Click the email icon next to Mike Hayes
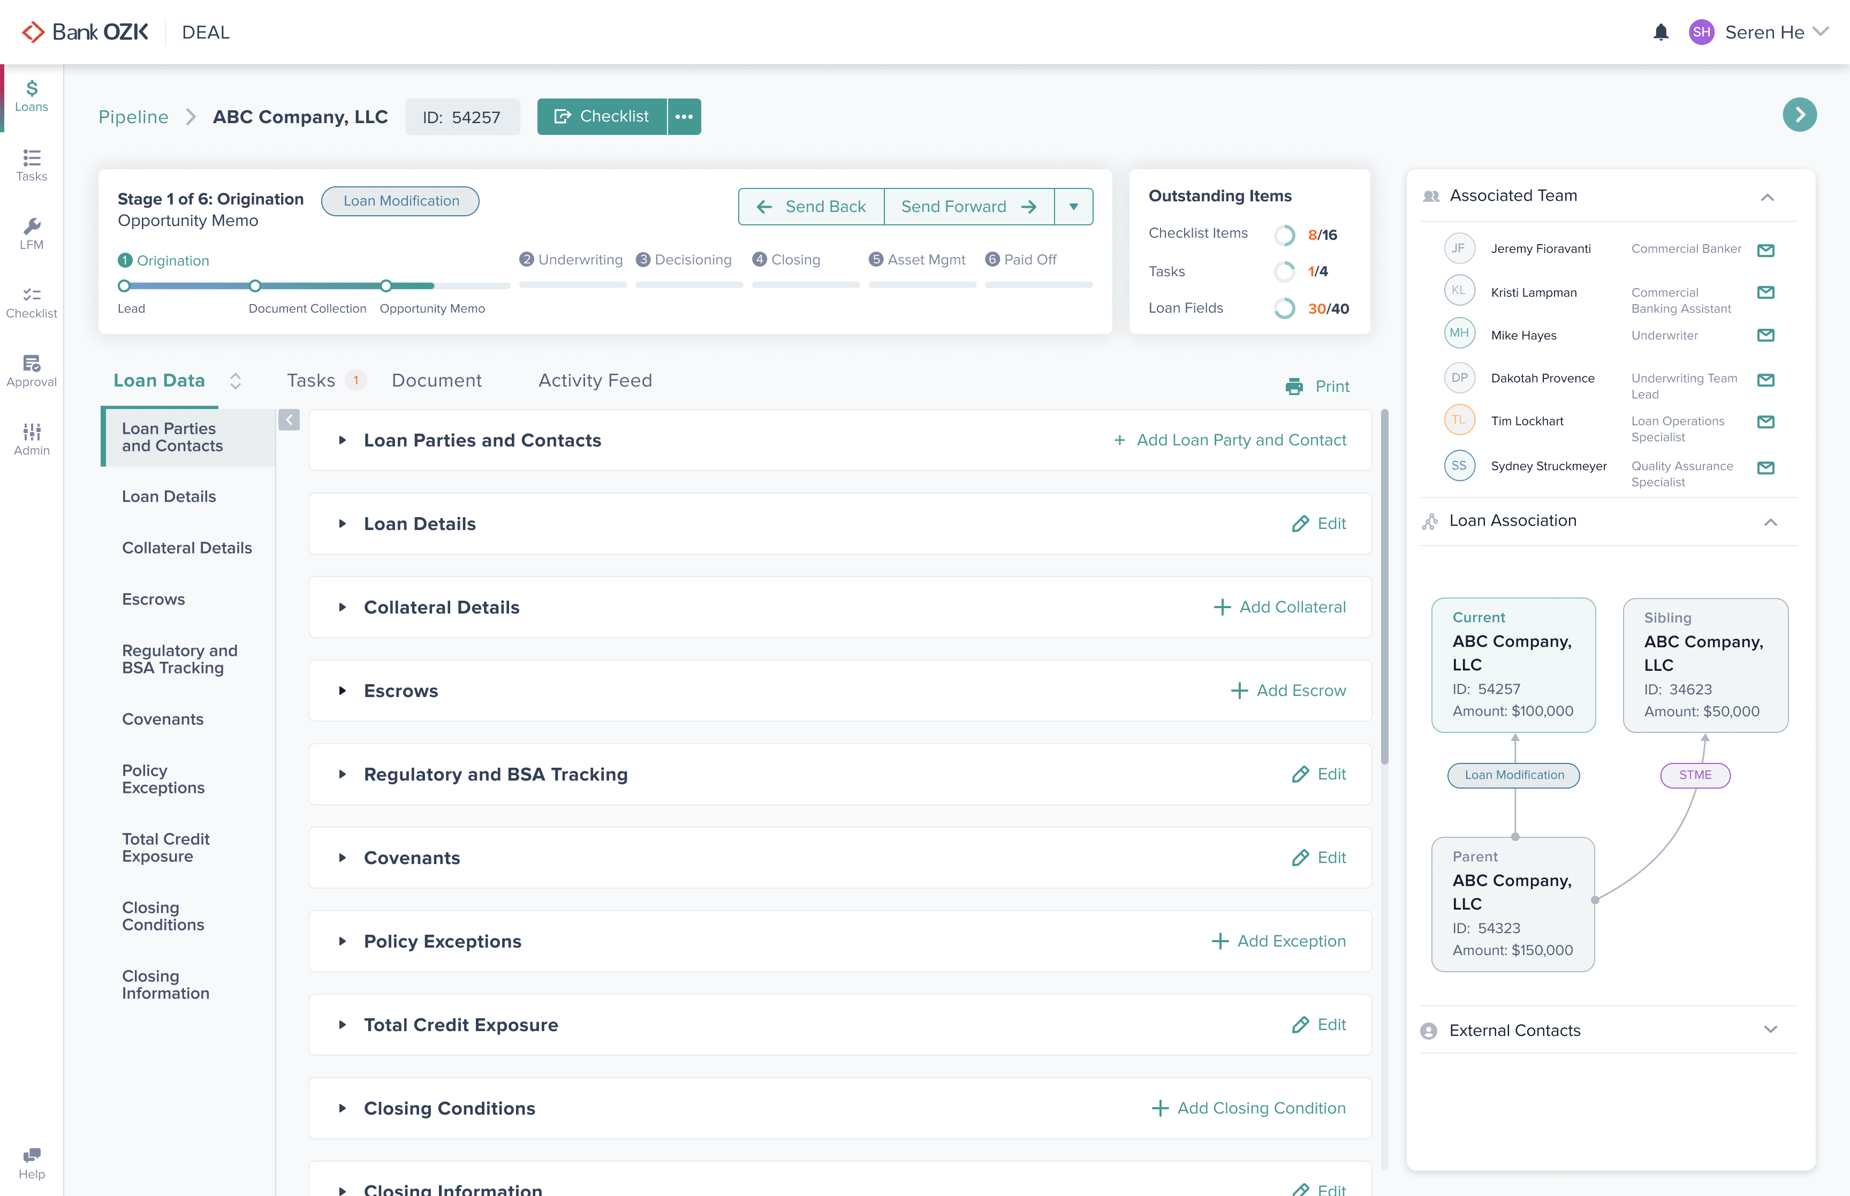 point(1765,336)
